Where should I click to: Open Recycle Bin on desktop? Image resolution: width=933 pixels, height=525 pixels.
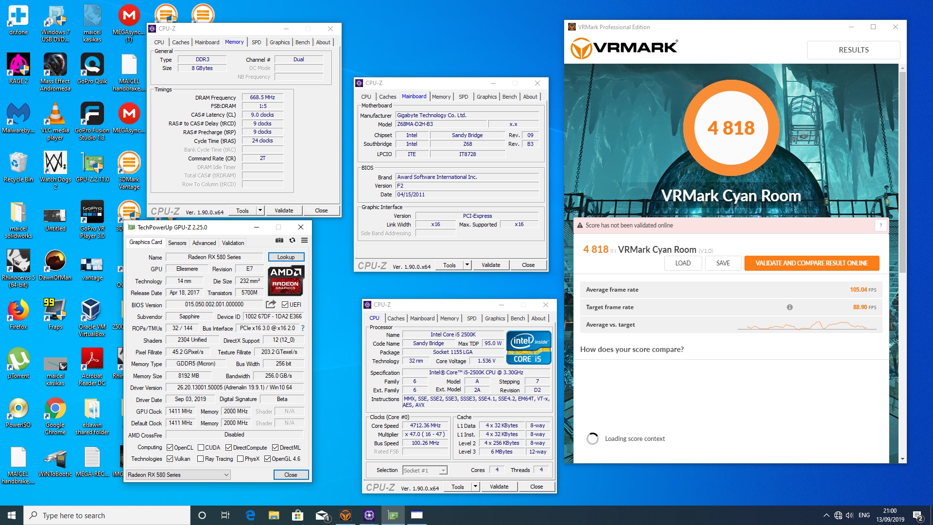18,167
